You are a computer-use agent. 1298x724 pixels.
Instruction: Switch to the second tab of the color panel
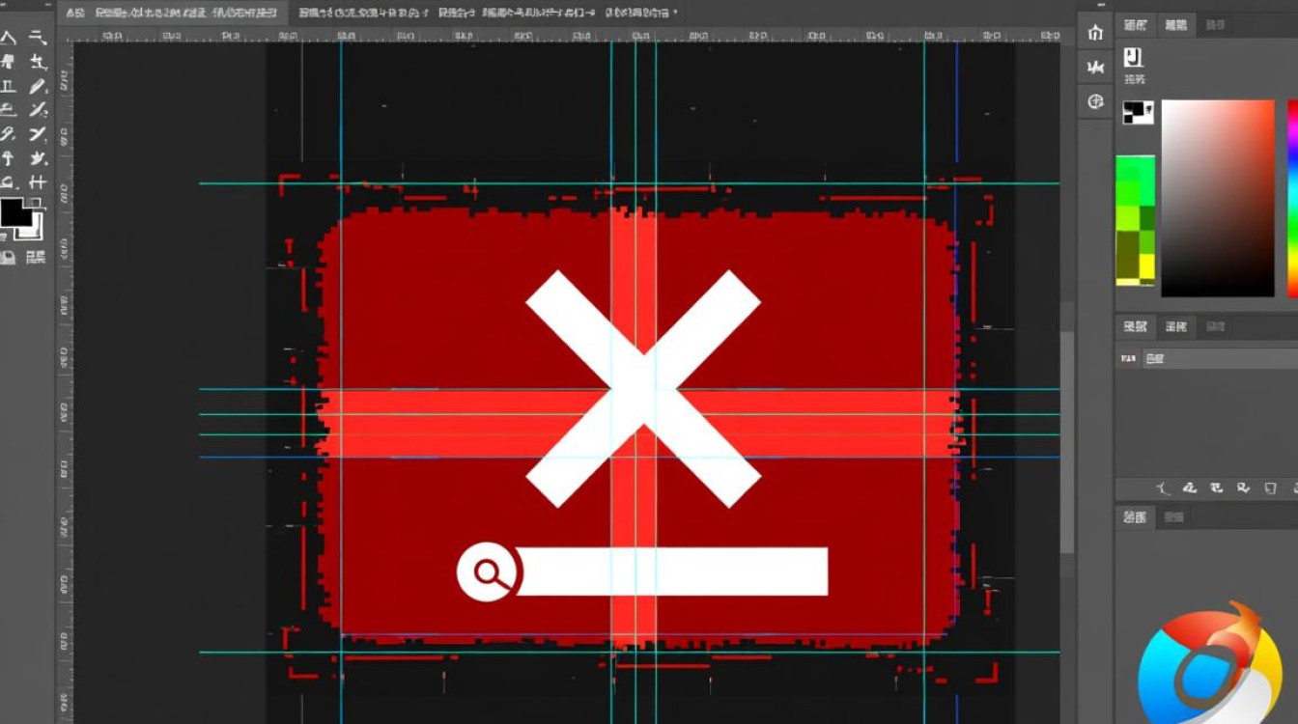[x=1176, y=25]
